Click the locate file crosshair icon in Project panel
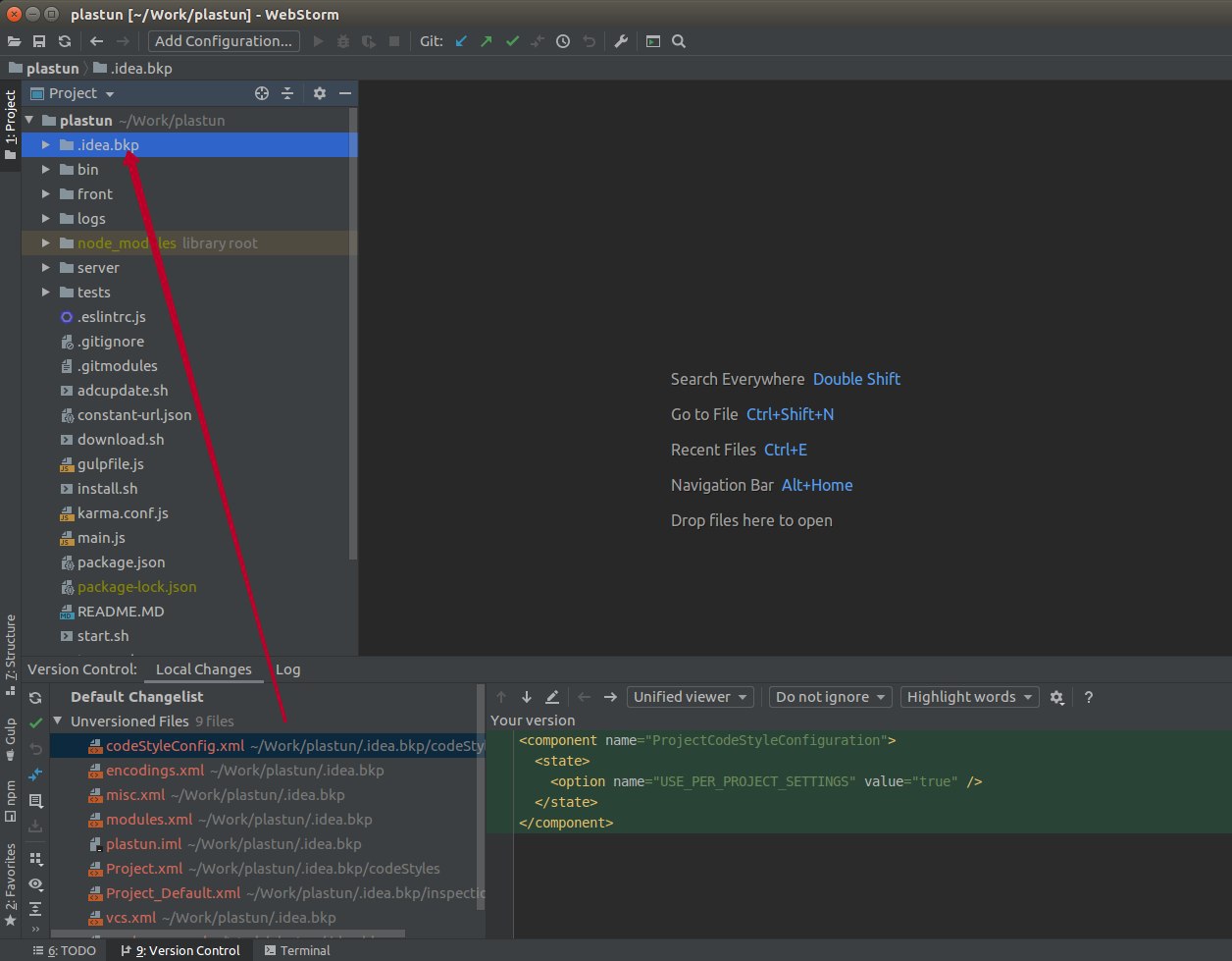Screen dimensions: 1232x961 pos(262,93)
